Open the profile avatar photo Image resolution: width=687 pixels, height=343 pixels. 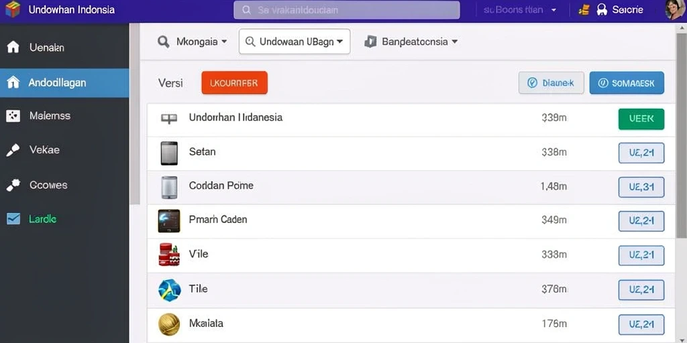(675, 10)
